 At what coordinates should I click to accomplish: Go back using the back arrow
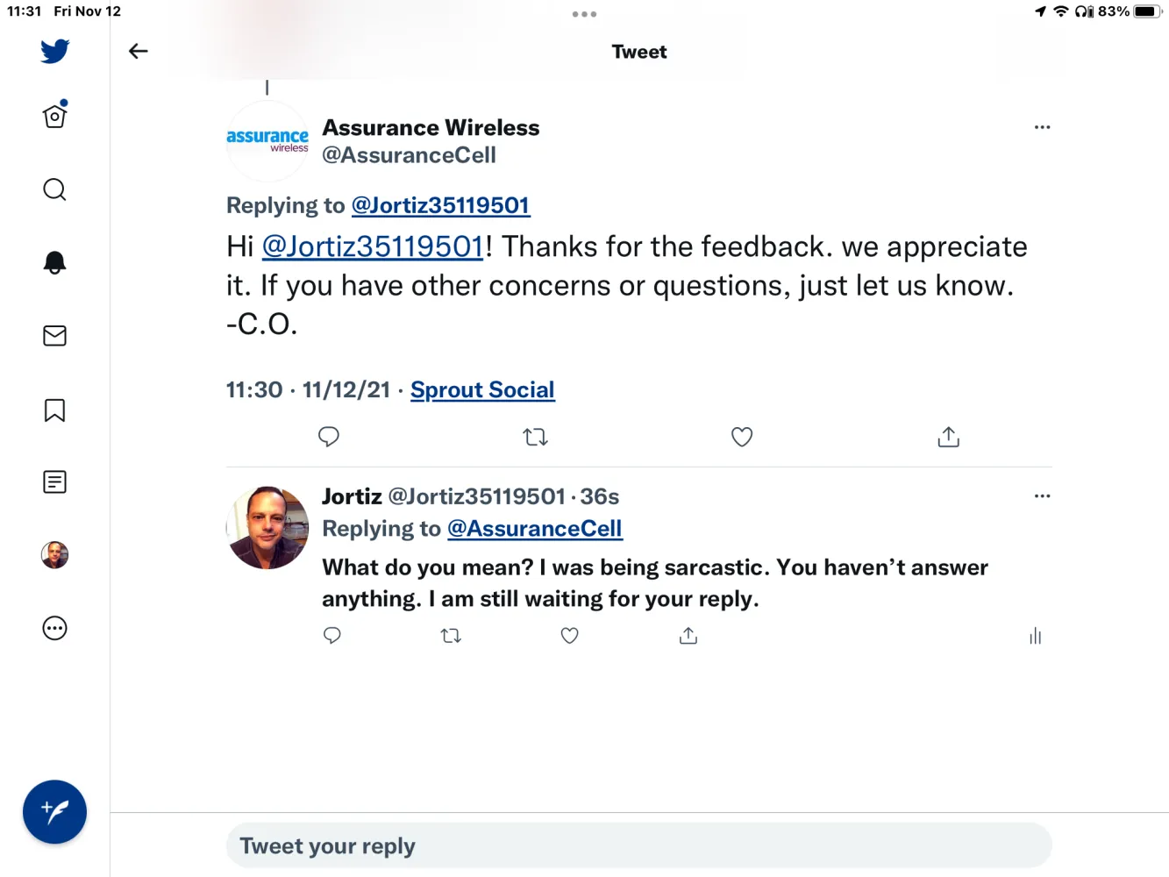click(x=139, y=52)
